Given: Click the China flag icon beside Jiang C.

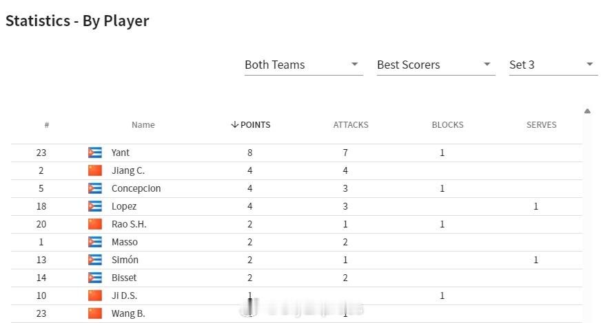Looking at the screenshot, I should click(95, 170).
